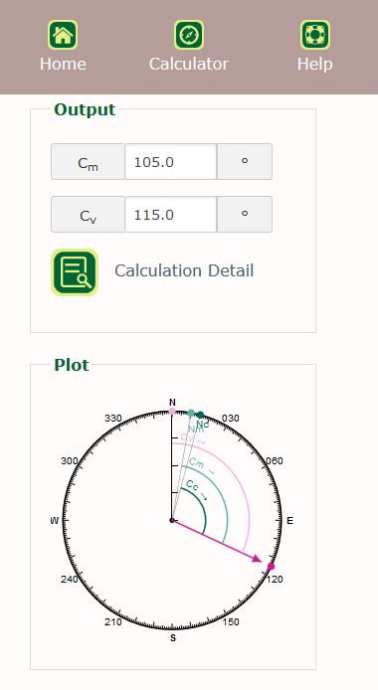378x690 pixels.
Task: Click the magenta course arrow line
Action: (x=217, y=541)
